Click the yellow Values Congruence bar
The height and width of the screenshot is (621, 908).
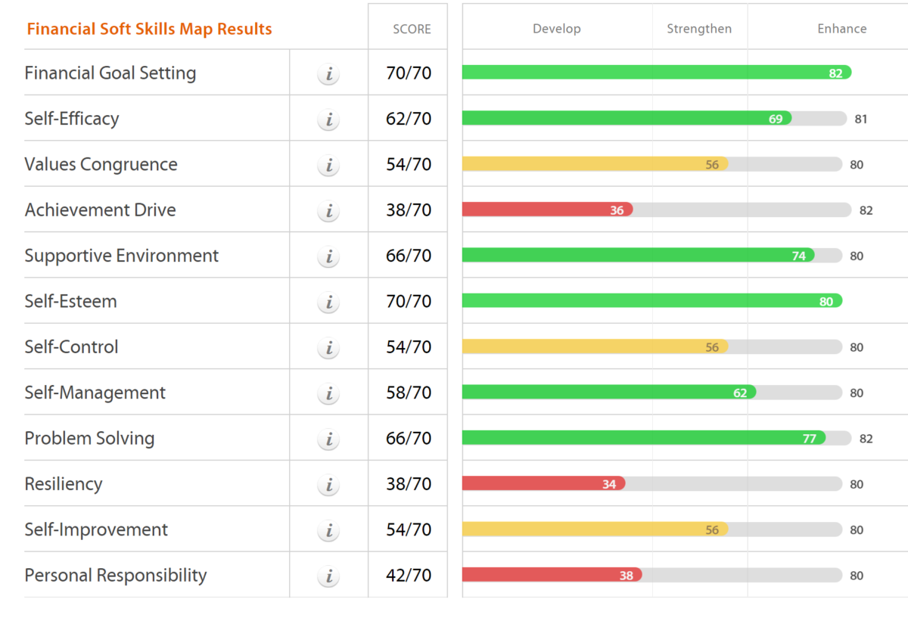click(595, 164)
